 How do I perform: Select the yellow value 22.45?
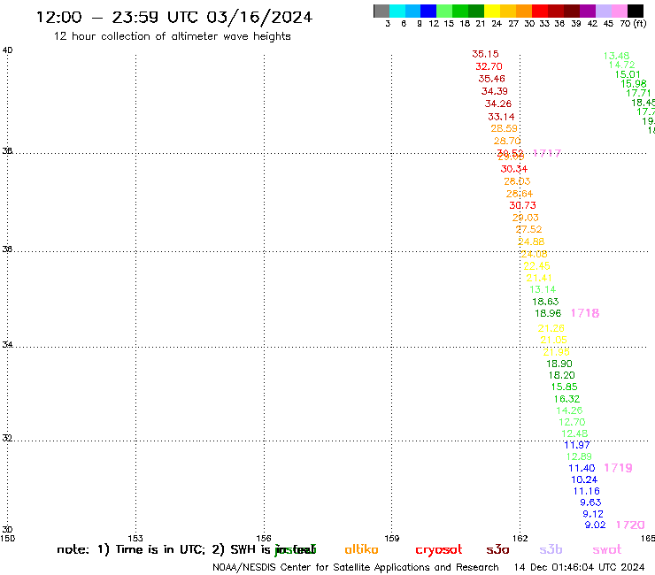[536, 266]
